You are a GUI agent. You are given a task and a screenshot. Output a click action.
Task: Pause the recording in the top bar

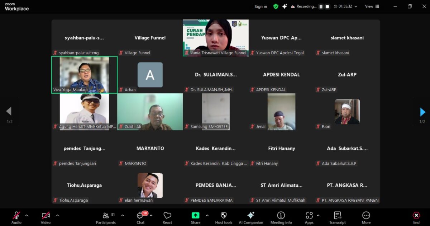click(321, 6)
